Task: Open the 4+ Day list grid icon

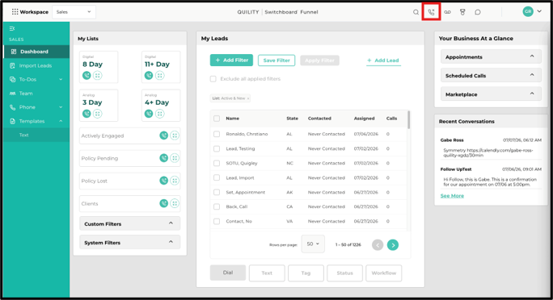Action: tap(160, 114)
